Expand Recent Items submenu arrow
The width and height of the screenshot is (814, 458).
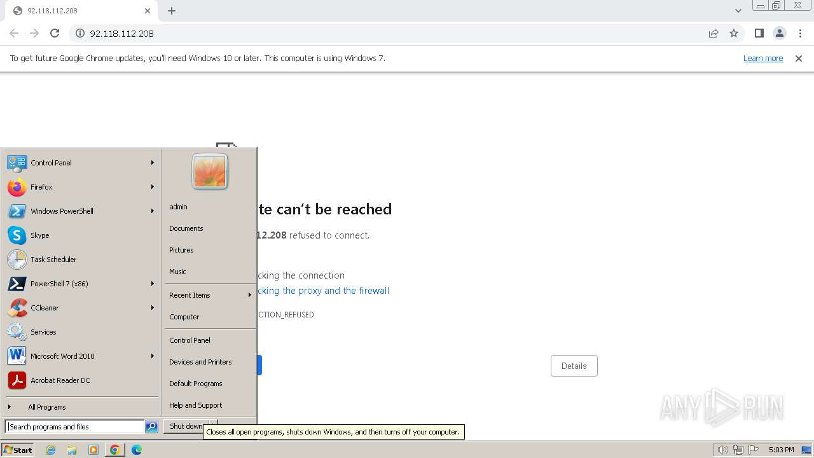click(x=249, y=295)
